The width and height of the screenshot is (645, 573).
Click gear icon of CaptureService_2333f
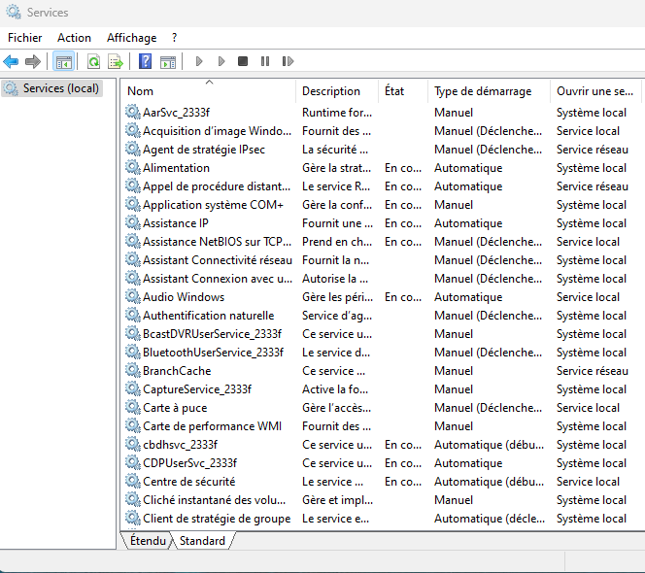(132, 388)
